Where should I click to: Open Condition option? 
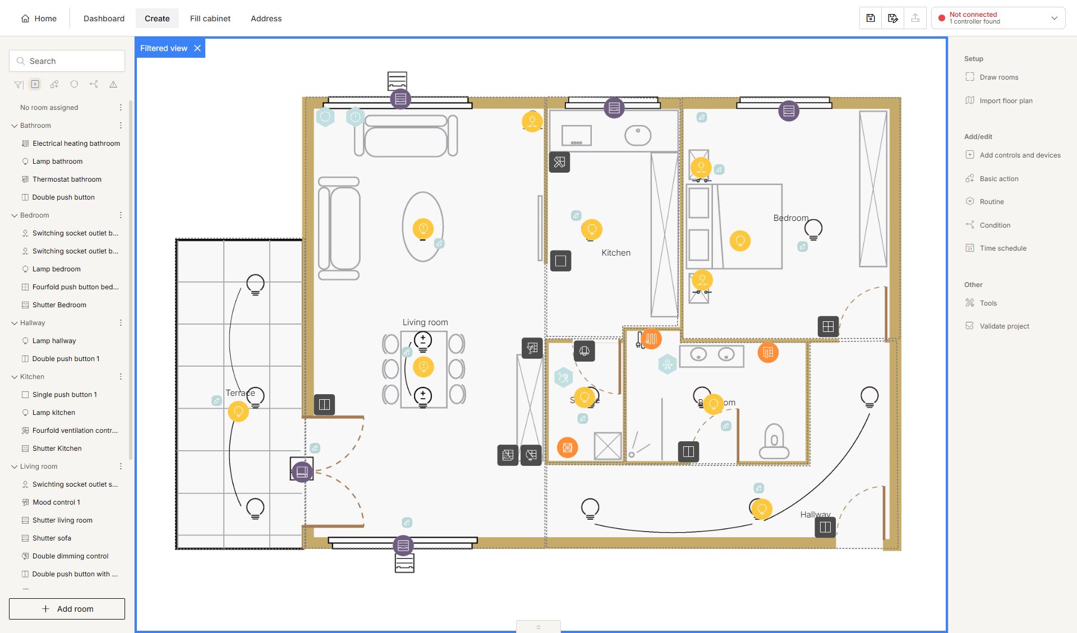[988, 225]
